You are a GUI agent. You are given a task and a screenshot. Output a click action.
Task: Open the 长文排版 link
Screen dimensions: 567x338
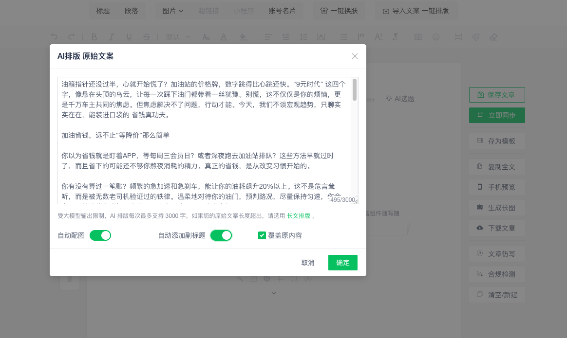click(x=299, y=216)
